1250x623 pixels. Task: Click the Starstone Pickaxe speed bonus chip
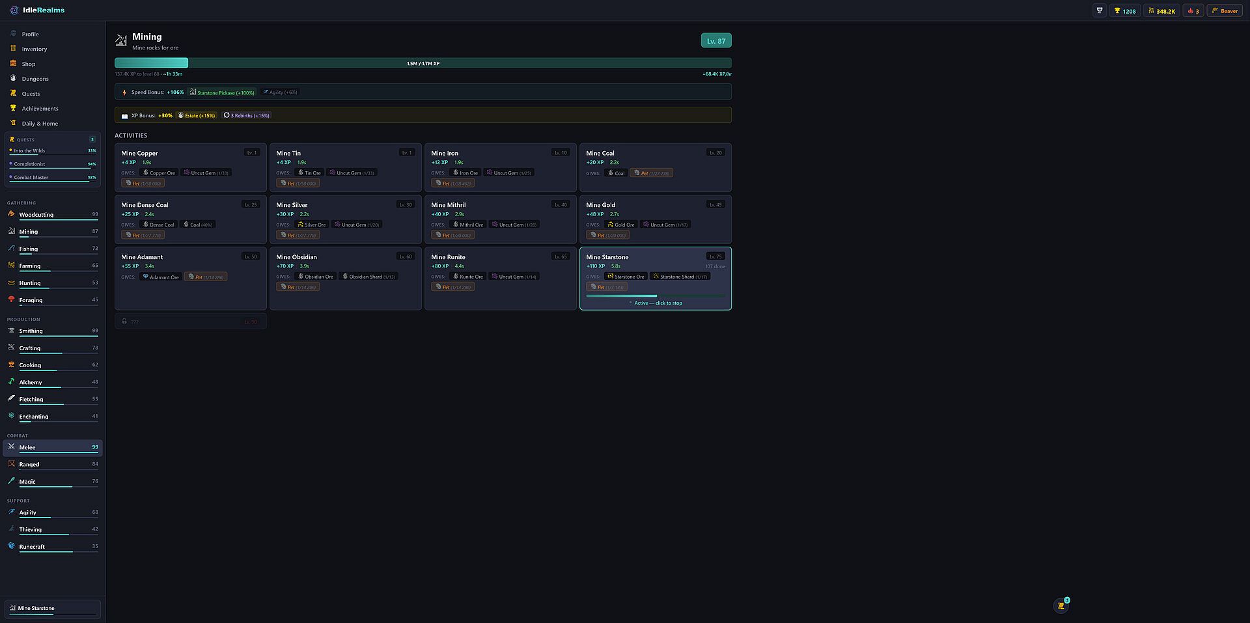click(222, 92)
